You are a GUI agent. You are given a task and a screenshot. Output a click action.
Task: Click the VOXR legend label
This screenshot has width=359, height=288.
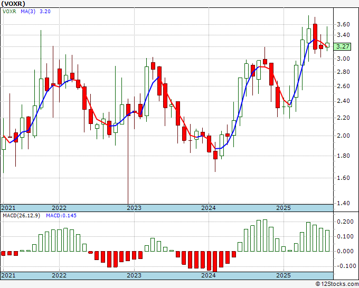tap(10, 12)
